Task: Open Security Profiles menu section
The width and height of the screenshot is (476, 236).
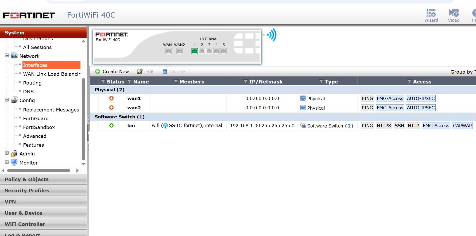Action: pos(43,190)
